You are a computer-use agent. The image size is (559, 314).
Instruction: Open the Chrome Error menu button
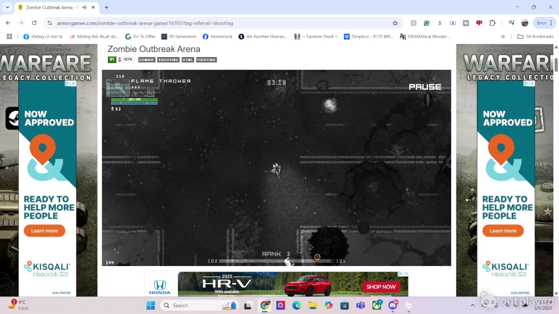[x=544, y=23]
